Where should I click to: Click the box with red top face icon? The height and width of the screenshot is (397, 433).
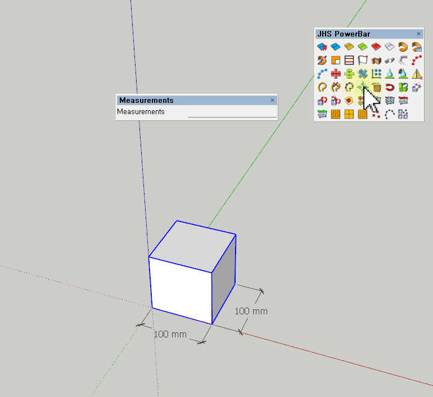(403, 101)
